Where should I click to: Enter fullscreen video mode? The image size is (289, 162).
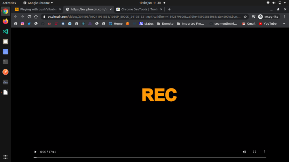tap(255, 152)
